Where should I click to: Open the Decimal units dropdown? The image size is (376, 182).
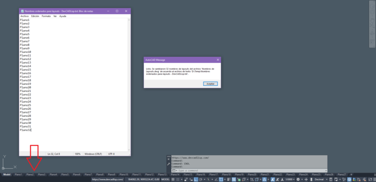pyautogui.click(x=321, y=179)
